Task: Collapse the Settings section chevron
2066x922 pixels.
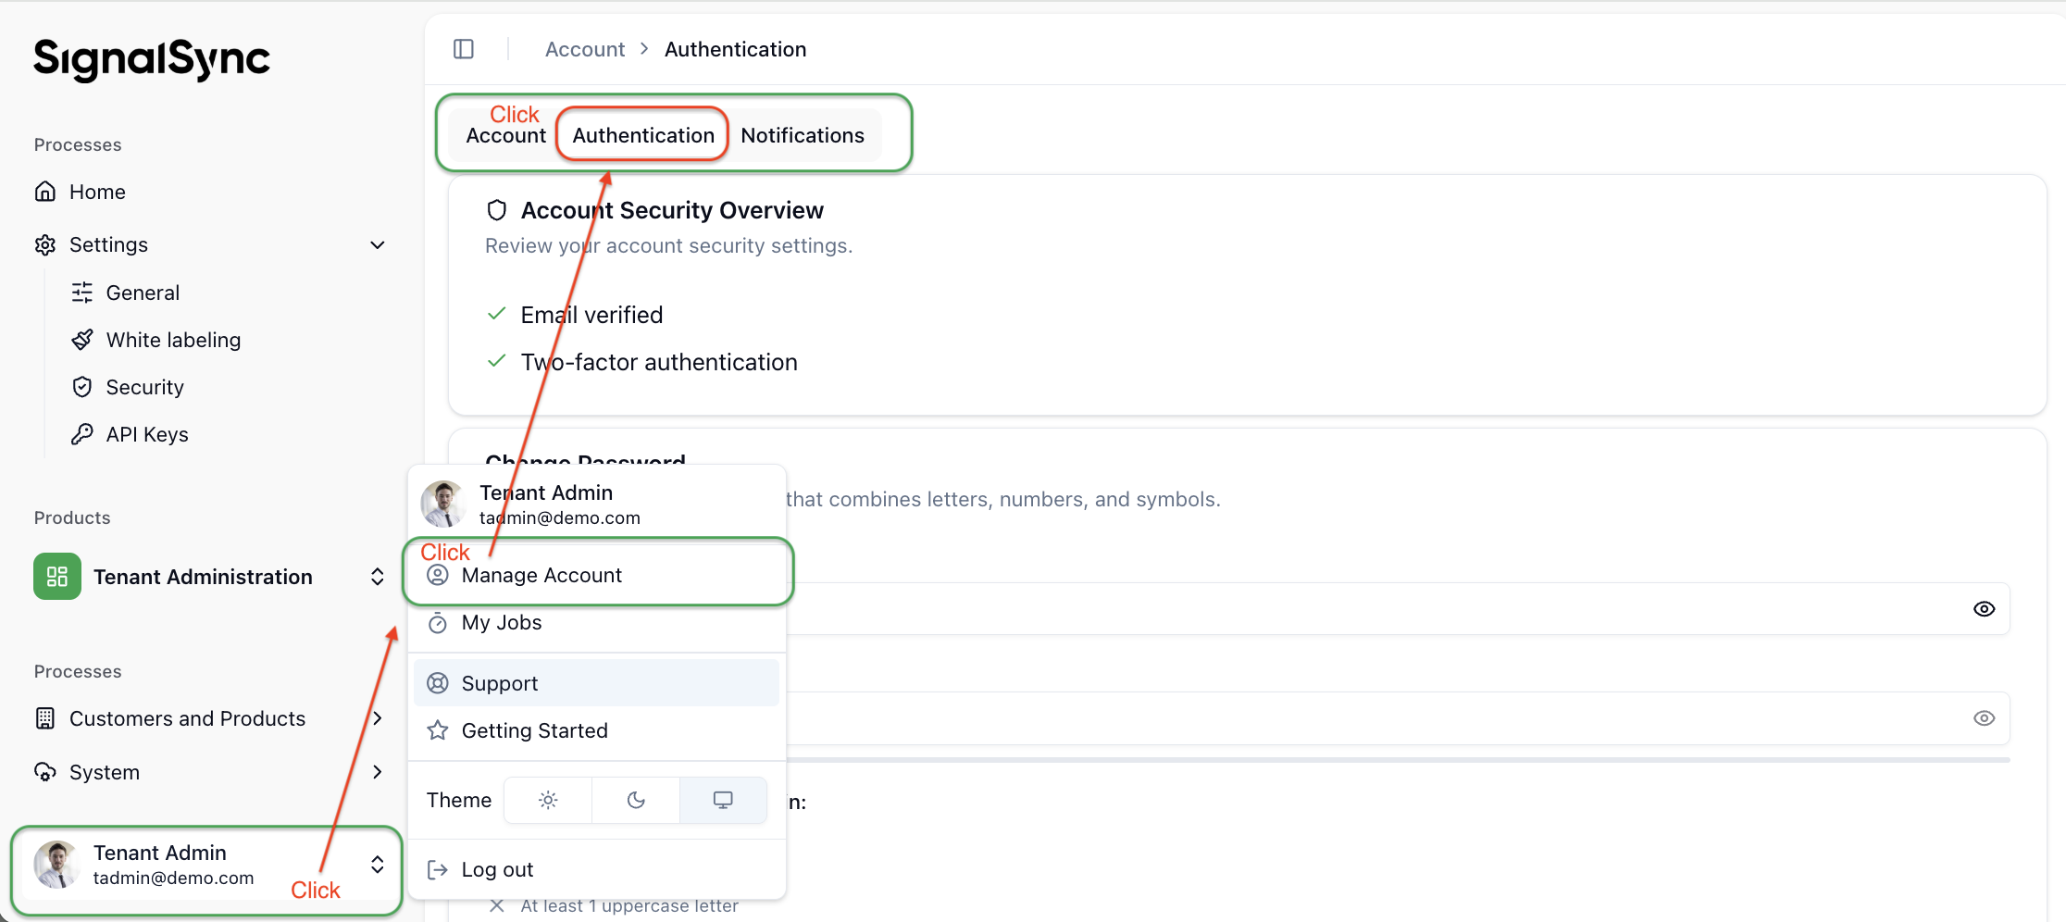Action: 378,245
